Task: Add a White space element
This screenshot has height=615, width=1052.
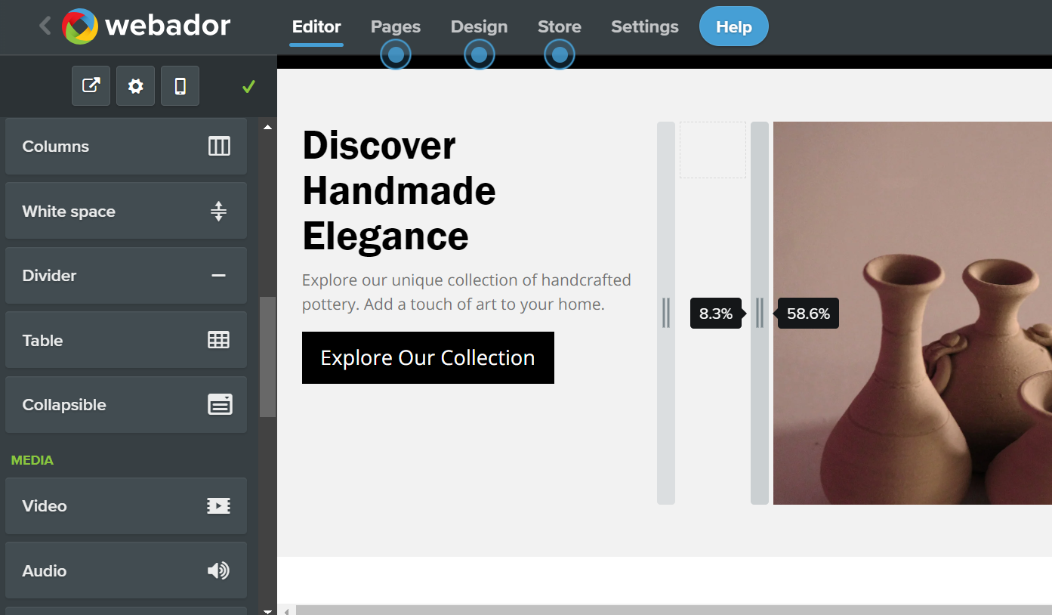Action: (x=126, y=211)
